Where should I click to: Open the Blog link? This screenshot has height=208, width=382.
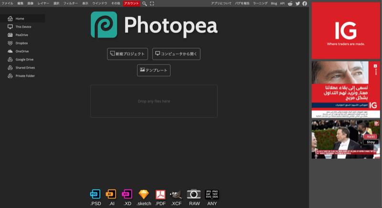[x=274, y=3]
